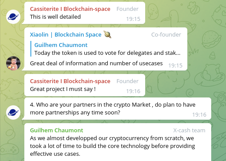This screenshot has width=226, height=161.
Task: Click Founder label on 'Great project' message
Action: (127, 81)
